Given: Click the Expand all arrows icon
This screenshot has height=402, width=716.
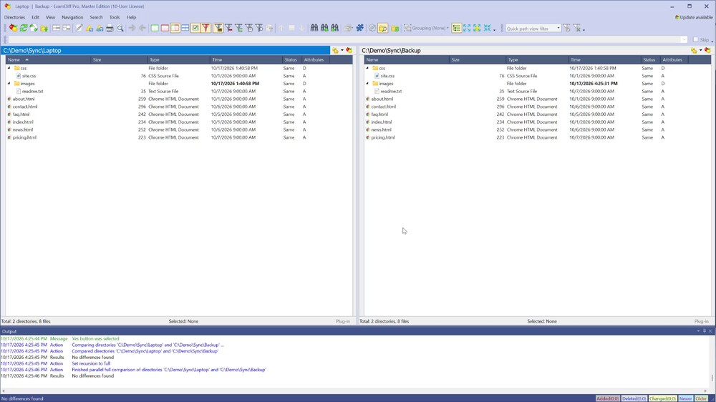Looking at the screenshot, I should tap(467, 29).
